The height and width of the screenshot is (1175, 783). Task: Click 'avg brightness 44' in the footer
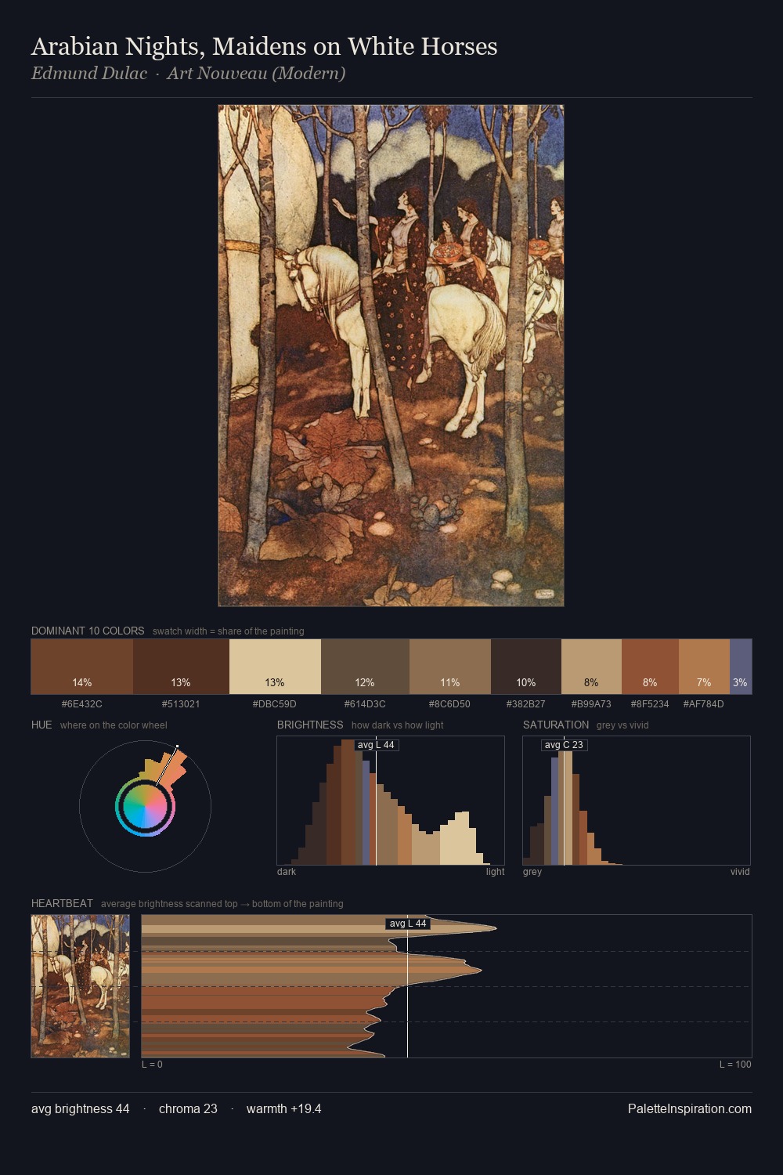point(81,1108)
